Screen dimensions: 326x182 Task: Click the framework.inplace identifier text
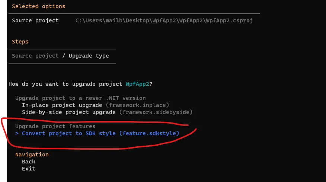coord(137,105)
